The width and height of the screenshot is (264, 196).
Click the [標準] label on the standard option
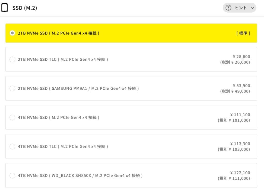coord(243,33)
